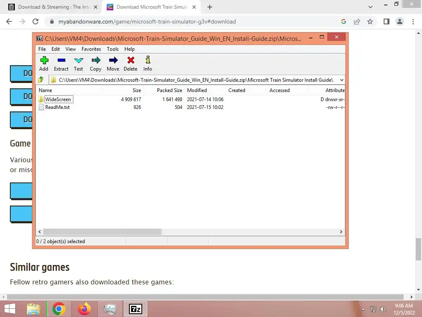The width and height of the screenshot is (422, 317).
Task: Open the View menu in 7-Zip
Action: click(70, 49)
